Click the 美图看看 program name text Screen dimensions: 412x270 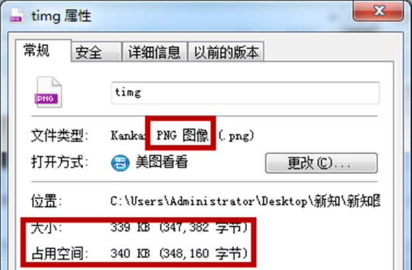coord(161,162)
